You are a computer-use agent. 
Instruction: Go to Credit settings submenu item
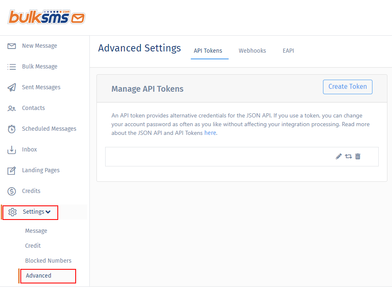pos(33,246)
